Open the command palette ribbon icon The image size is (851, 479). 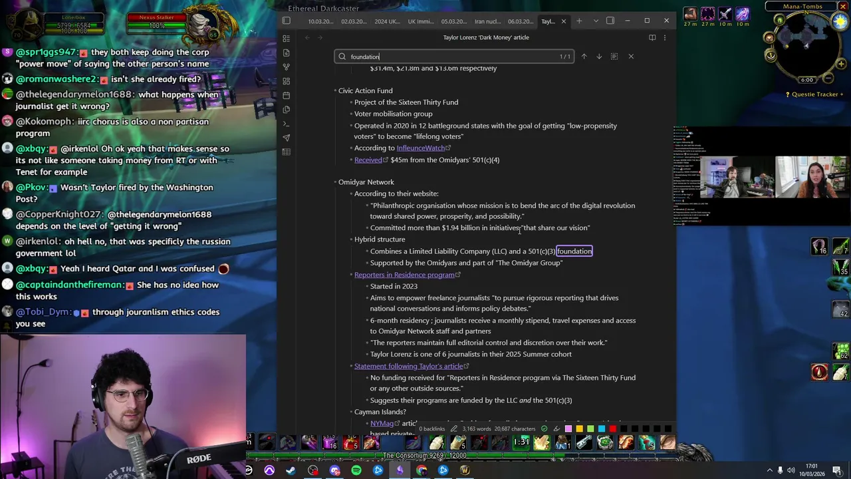[x=286, y=124]
